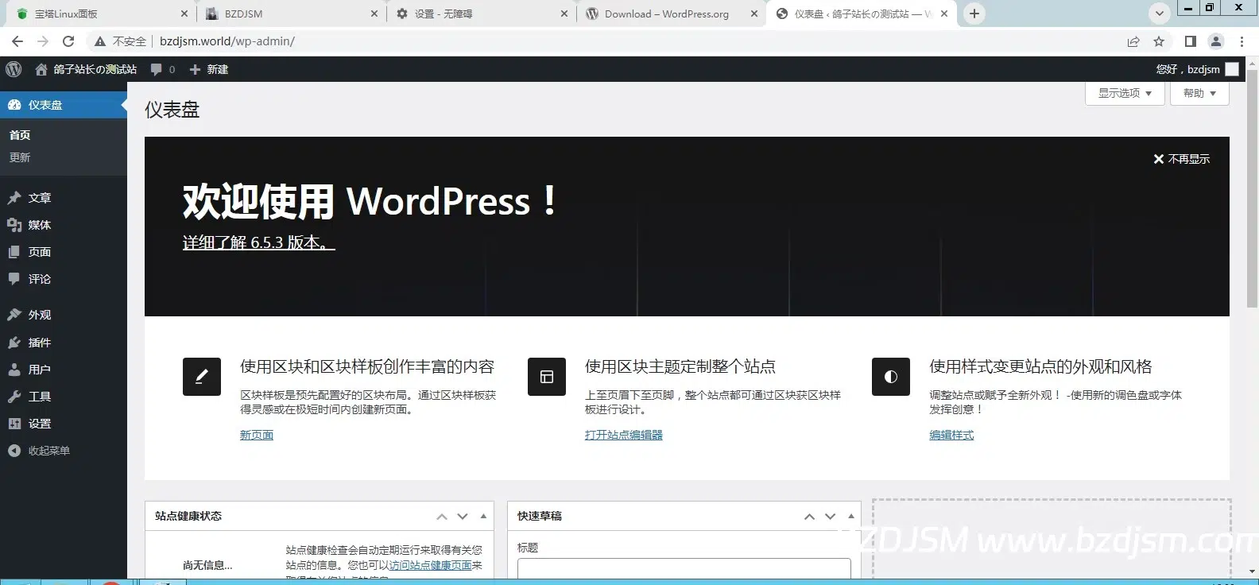The height and width of the screenshot is (585, 1259).
Task: Collapse the sidebar with 收起菜单
Action: [64, 451]
